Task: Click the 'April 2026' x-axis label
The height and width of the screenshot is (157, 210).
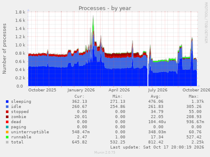Action: click(119, 90)
